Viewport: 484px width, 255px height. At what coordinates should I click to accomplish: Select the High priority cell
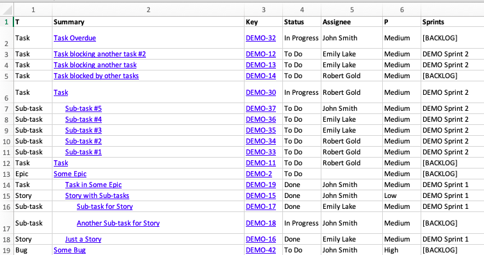pos(401,250)
